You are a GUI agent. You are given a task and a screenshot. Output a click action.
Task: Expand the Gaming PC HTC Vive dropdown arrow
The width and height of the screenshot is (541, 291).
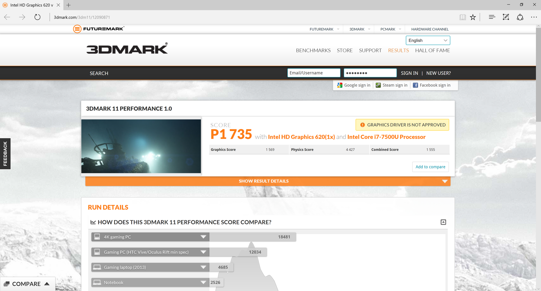click(203, 252)
